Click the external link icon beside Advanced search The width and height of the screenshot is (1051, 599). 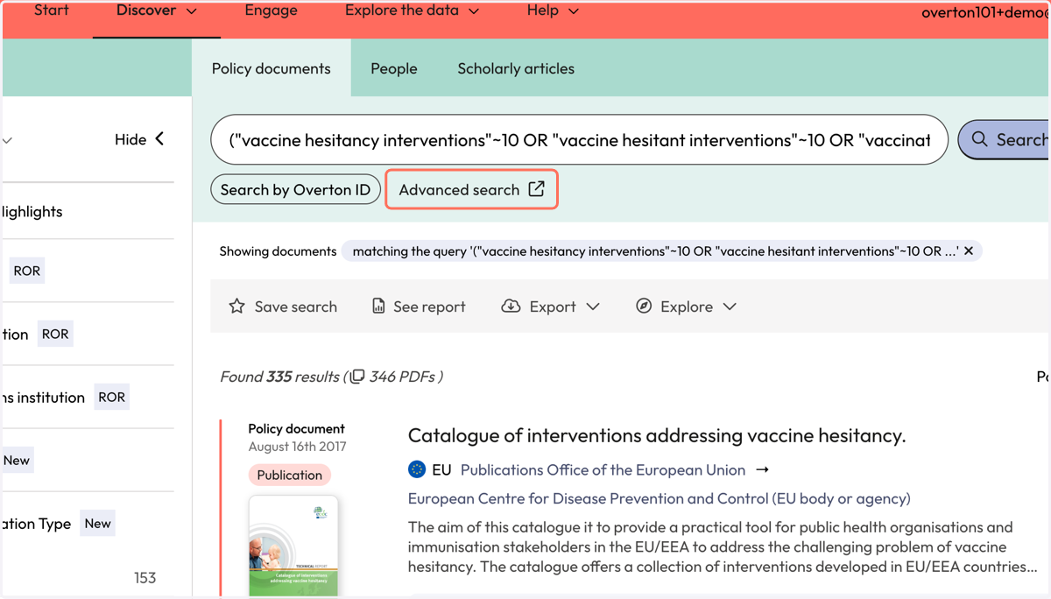536,189
